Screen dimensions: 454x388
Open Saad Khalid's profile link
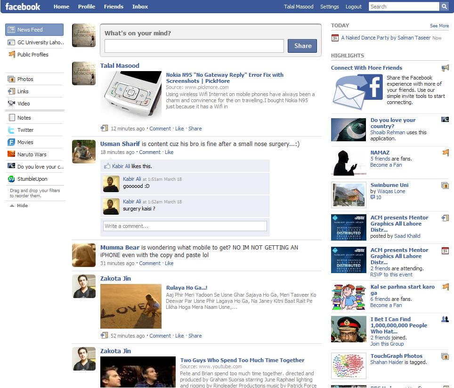tap(407, 236)
